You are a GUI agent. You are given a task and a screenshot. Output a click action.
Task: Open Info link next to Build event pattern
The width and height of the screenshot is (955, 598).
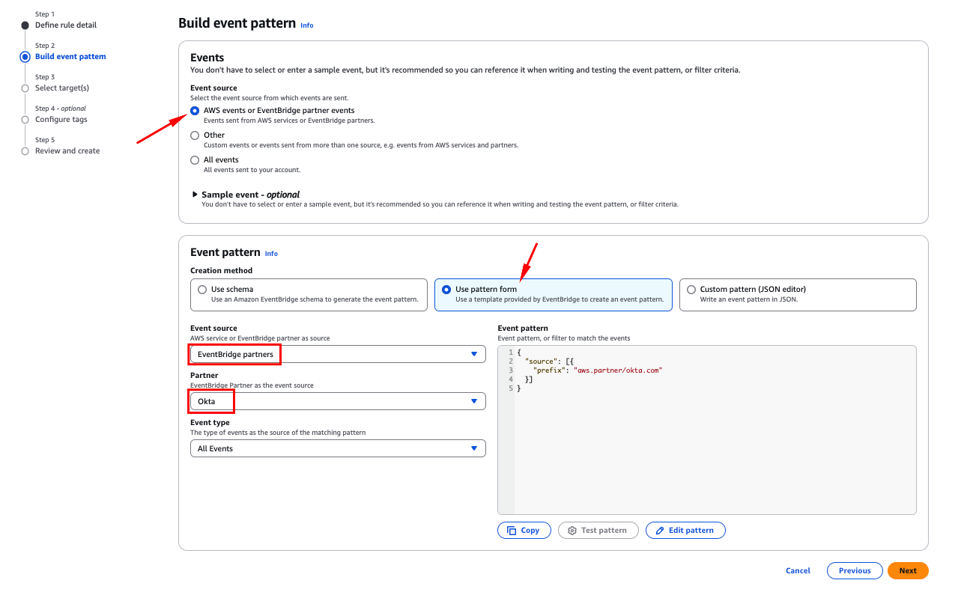[x=307, y=25]
